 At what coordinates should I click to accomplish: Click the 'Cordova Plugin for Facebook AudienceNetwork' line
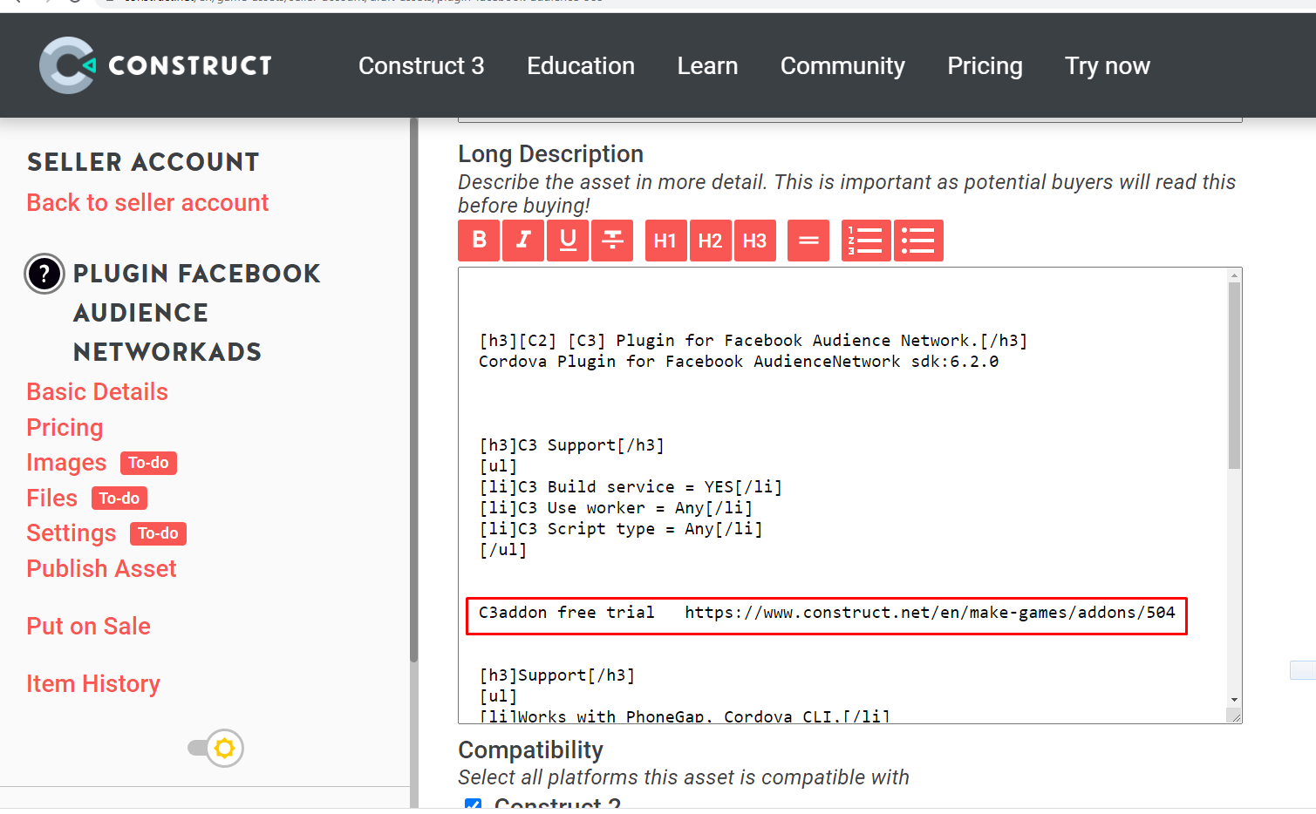739,362
